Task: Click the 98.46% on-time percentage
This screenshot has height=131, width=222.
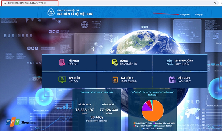Action: click(x=97, y=117)
